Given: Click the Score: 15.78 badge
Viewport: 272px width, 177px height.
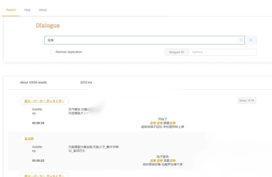Looking at the screenshot, I should (x=247, y=101).
